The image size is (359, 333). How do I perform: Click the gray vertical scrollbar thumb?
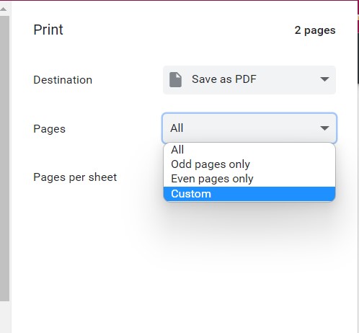(4, 159)
